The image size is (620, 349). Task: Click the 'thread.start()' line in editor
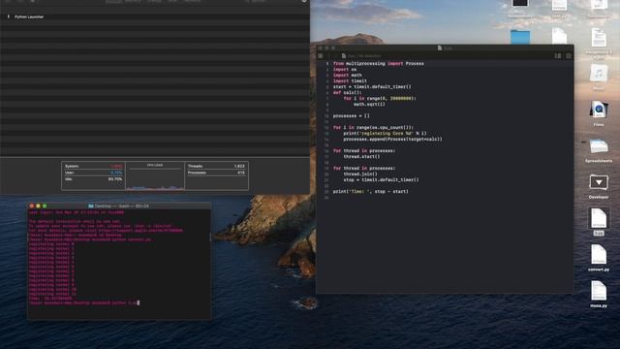[361, 157]
